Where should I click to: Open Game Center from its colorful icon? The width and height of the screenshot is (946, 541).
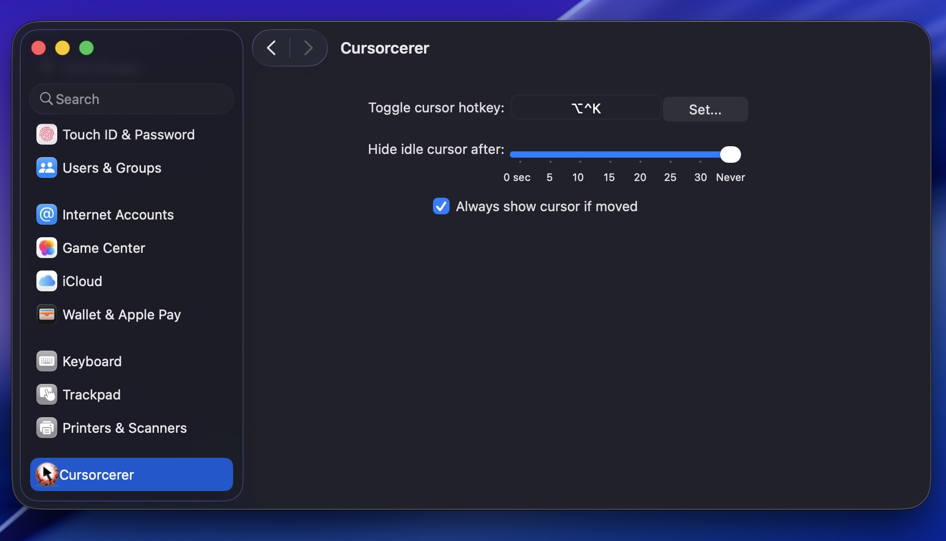coord(46,248)
